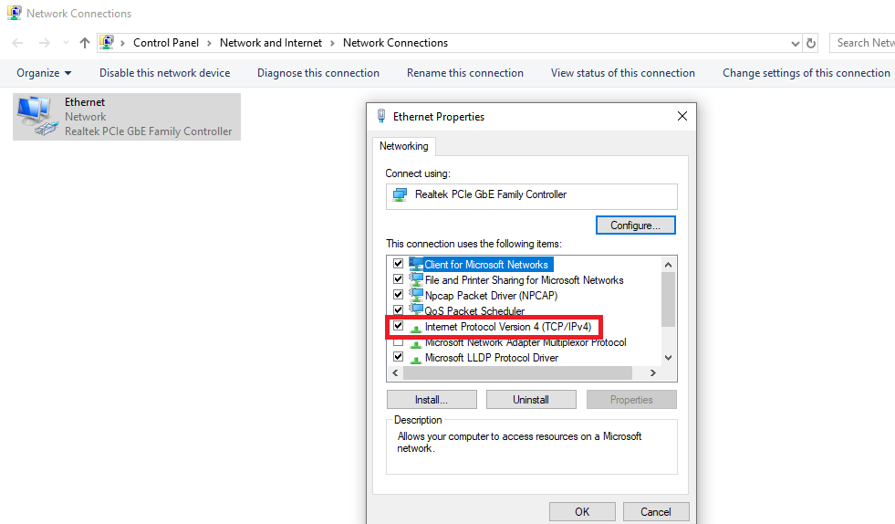Screen dimensions: 895x524
Task: Click the Cancel button
Action: (x=656, y=511)
